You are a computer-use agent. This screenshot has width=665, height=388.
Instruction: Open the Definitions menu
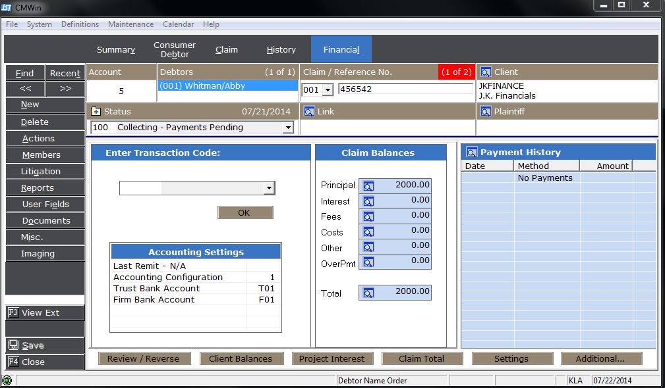[80, 24]
